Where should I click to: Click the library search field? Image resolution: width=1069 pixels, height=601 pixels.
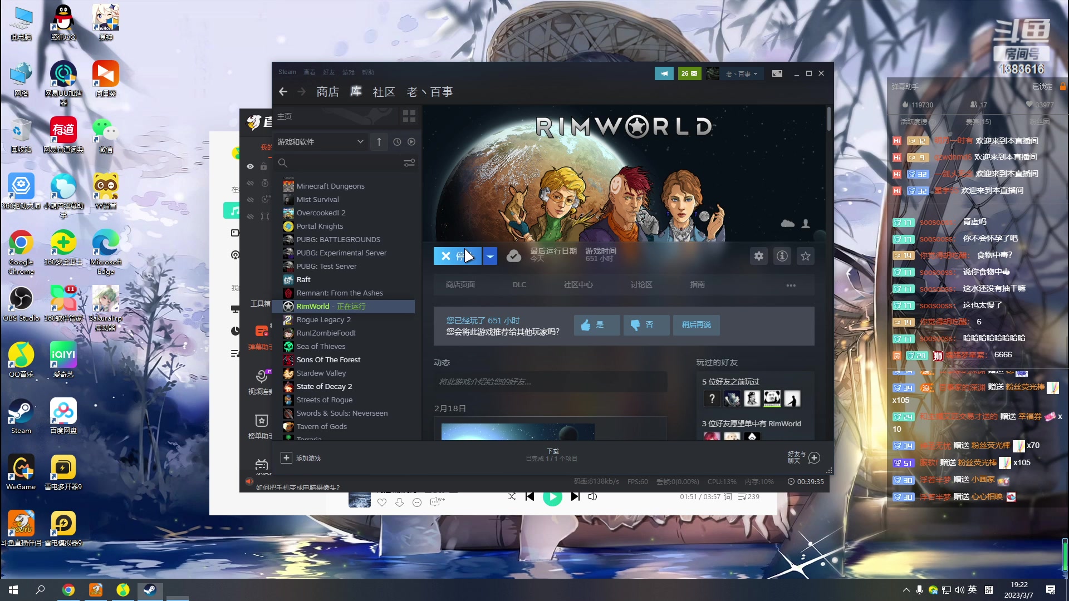tap(342, 163)
